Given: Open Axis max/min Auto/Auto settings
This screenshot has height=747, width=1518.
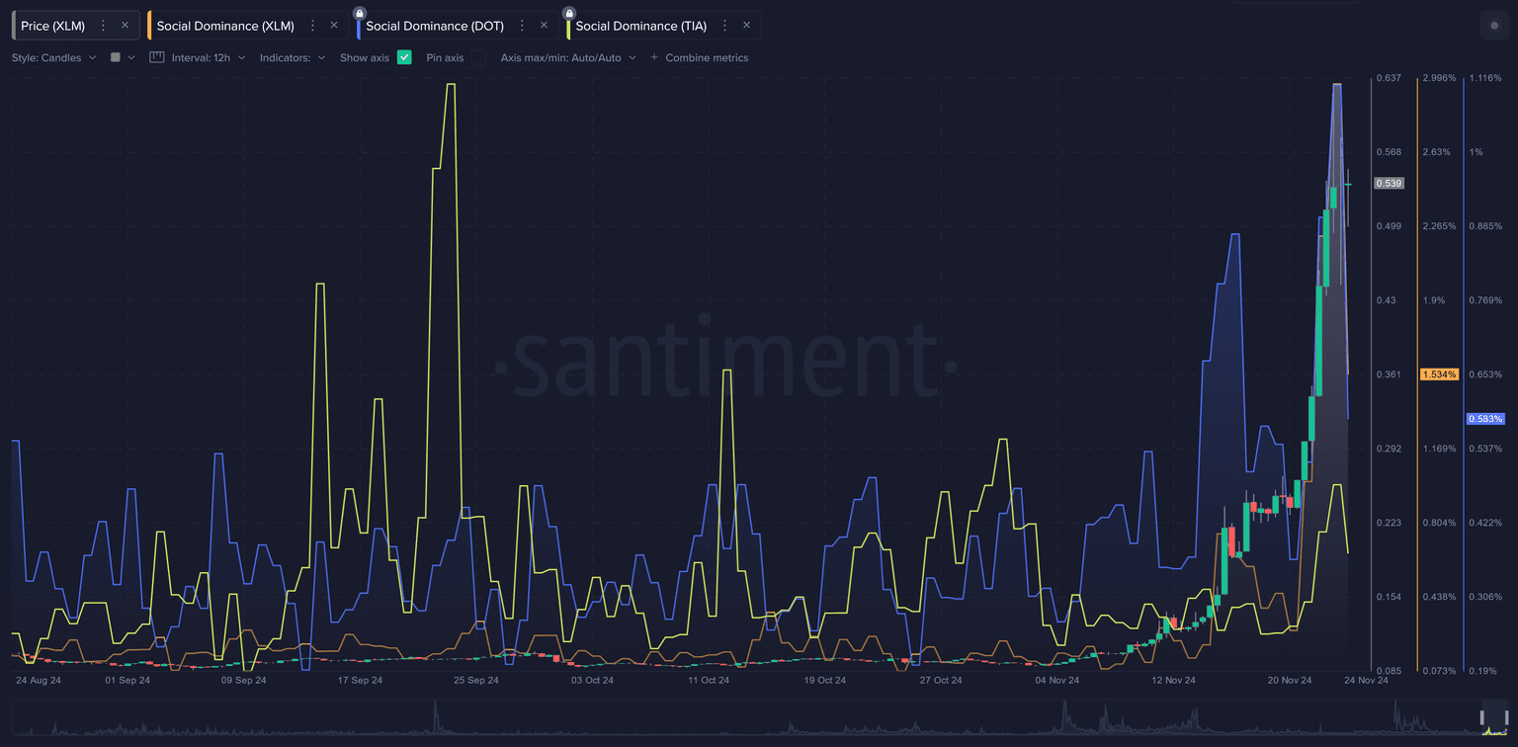Looking at the screenshot, I should 568,57.
